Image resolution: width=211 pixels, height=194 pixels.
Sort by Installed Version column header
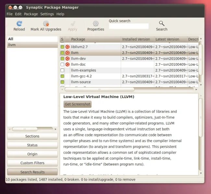(x=138, y=39)
